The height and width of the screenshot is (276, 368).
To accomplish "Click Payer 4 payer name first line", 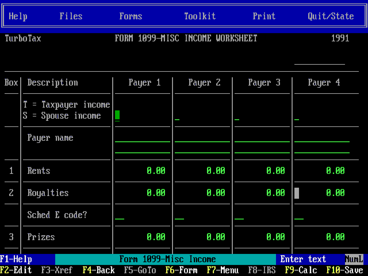I will click(x=322, y=138).
